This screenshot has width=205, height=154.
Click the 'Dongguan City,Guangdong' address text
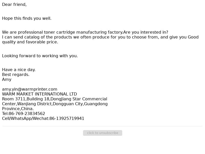[x=80, y=104]
